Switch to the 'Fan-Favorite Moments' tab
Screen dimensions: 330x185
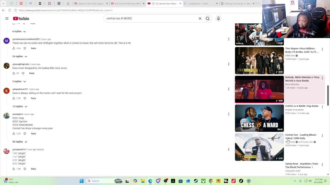click(127, 4)
